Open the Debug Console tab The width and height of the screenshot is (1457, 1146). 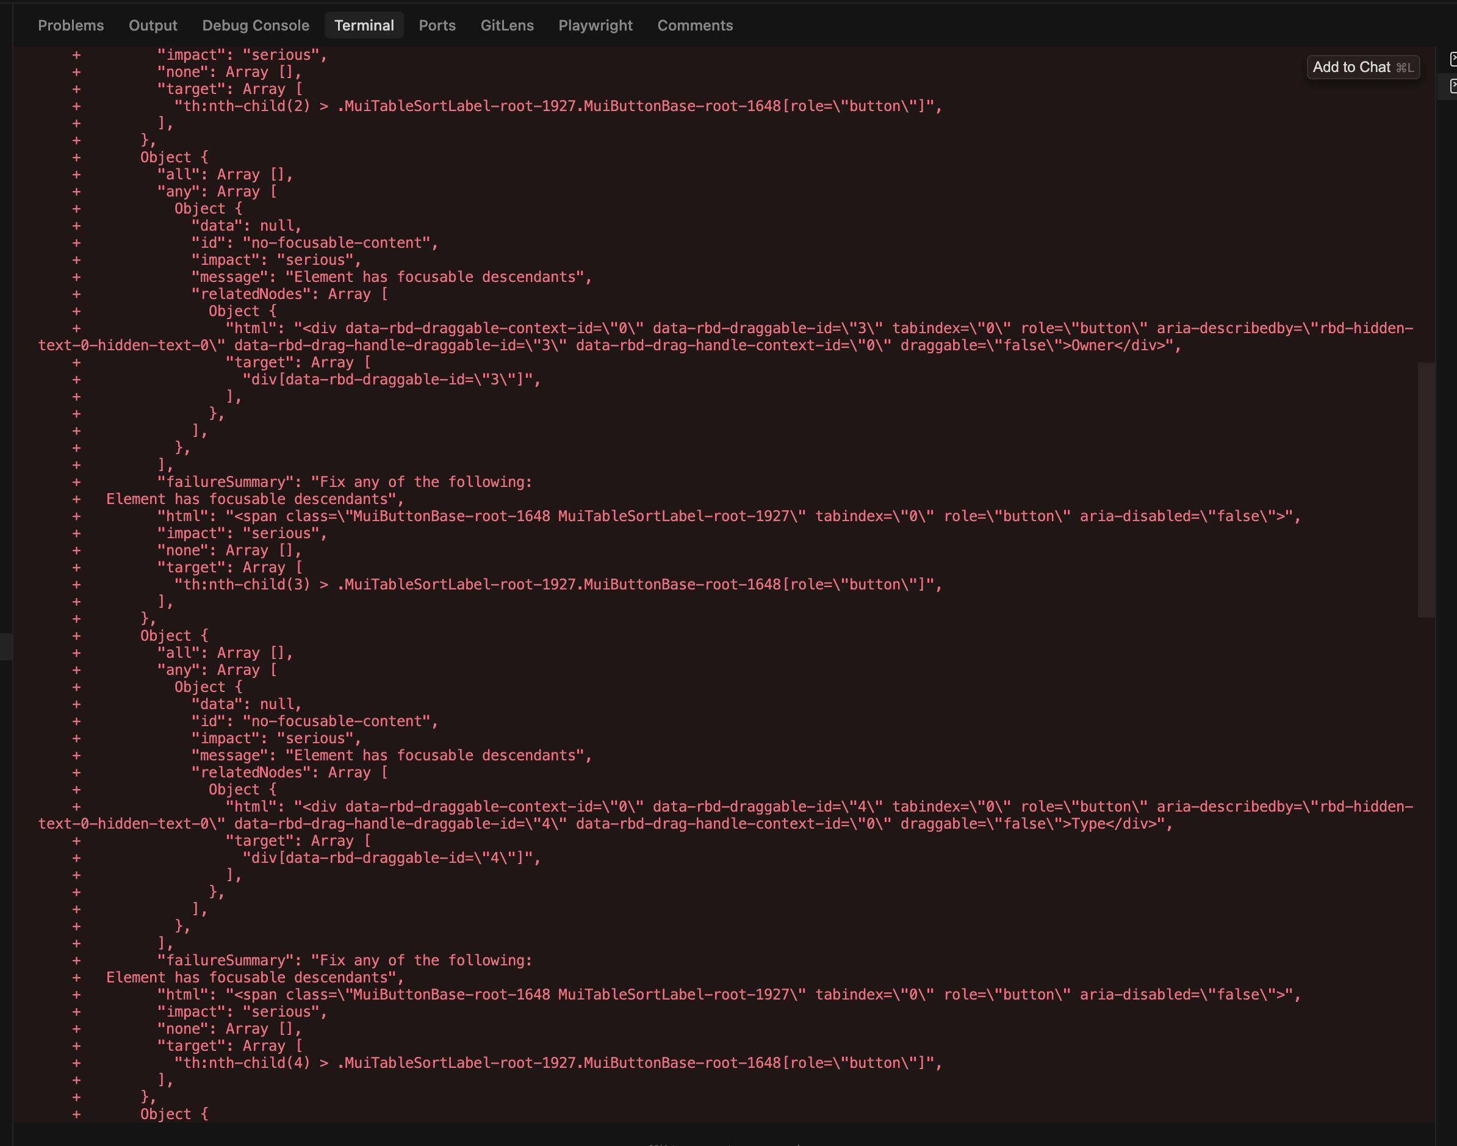click(256, 26)
